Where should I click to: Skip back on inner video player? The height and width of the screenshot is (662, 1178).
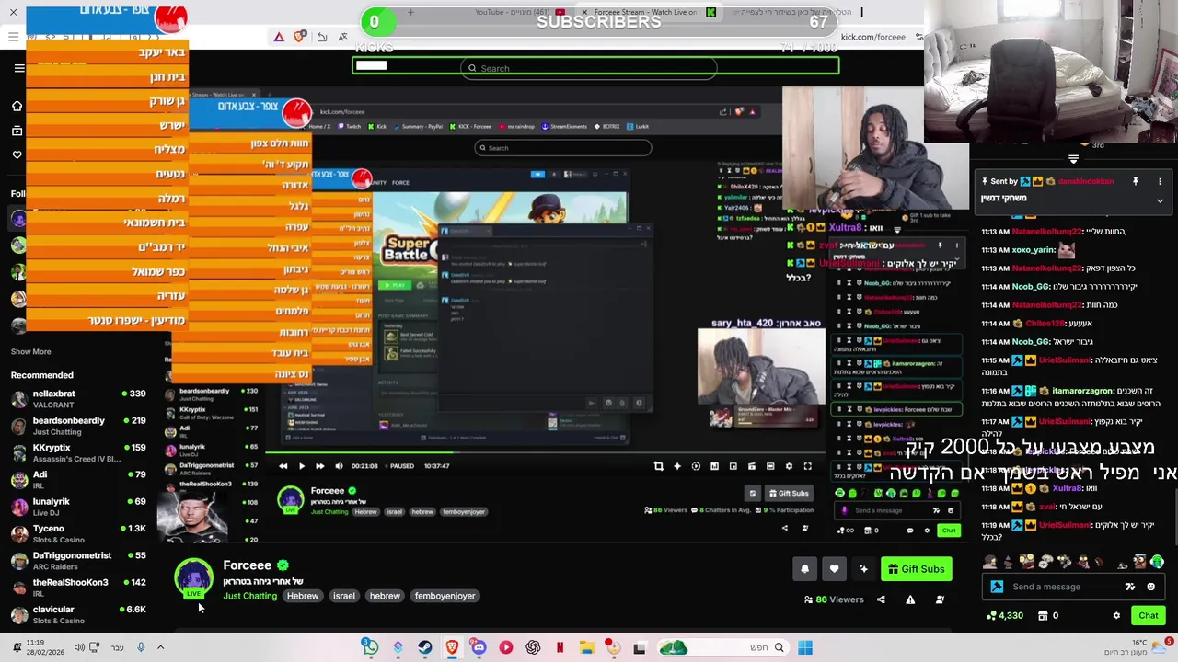tap(283, 466)
